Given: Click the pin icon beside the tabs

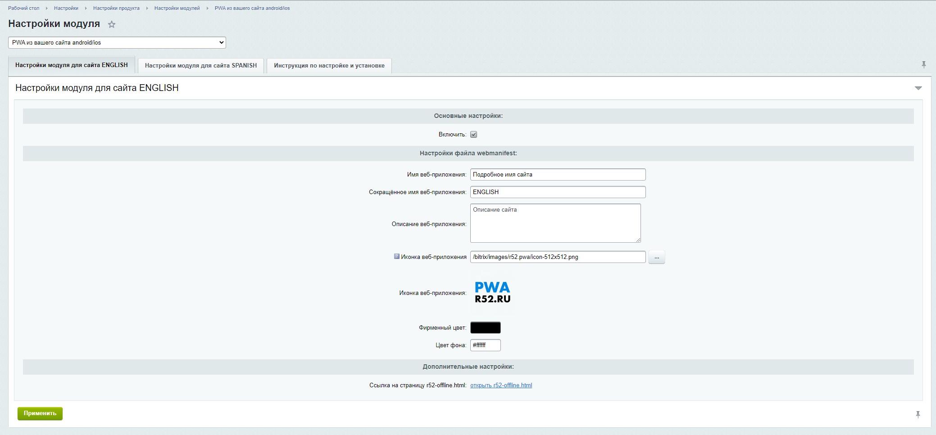Looking at the screenshot, I should [x=923, y=65].
